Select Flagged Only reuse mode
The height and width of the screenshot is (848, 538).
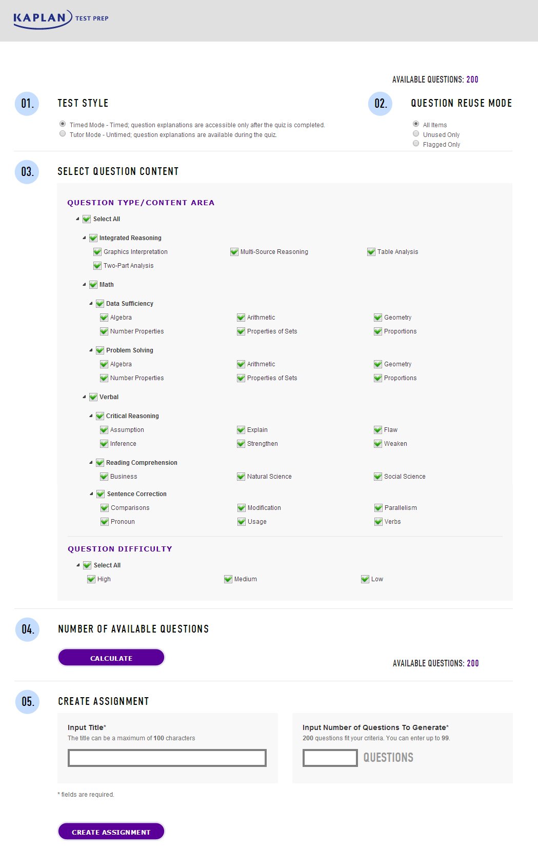[416, 144]
